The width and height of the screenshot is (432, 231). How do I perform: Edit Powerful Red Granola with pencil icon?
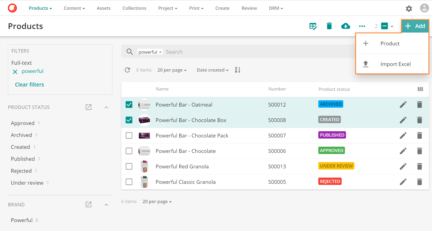[x=403, y=166]
